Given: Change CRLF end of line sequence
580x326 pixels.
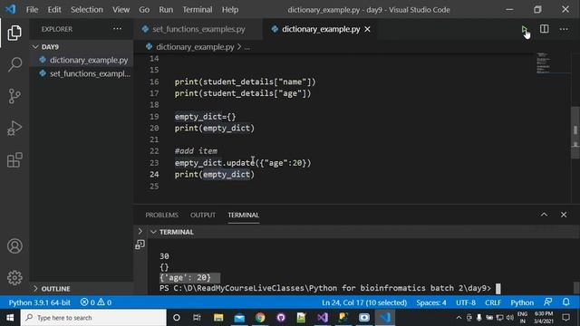Looking at the screenshot, I should pos(493,302).
